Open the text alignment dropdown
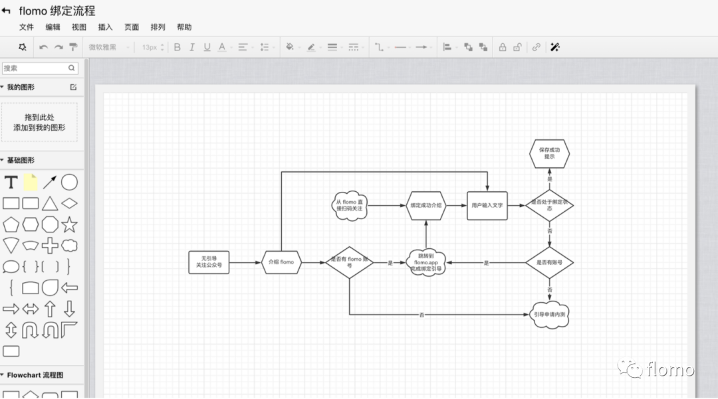 tap(245, 47)
